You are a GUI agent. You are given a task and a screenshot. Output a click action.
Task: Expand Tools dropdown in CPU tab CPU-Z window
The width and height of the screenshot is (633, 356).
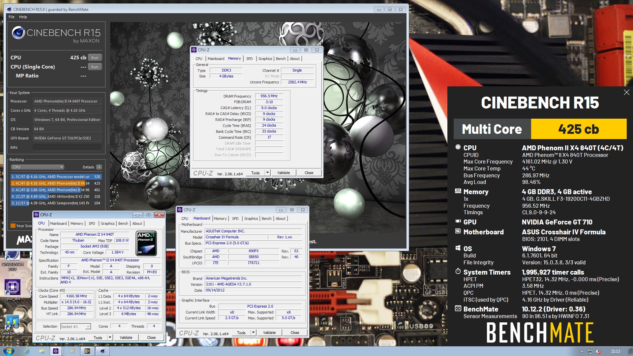(110, 338)
